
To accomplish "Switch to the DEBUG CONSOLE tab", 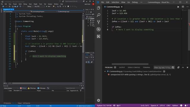I will (134, 67).
